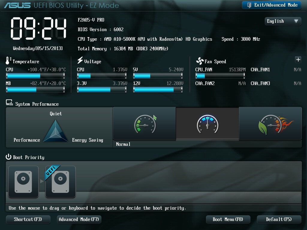The height and width of the screenshot is (230, 307).
Task: Click the 12V voltage bar
Action: coord(158,90)
